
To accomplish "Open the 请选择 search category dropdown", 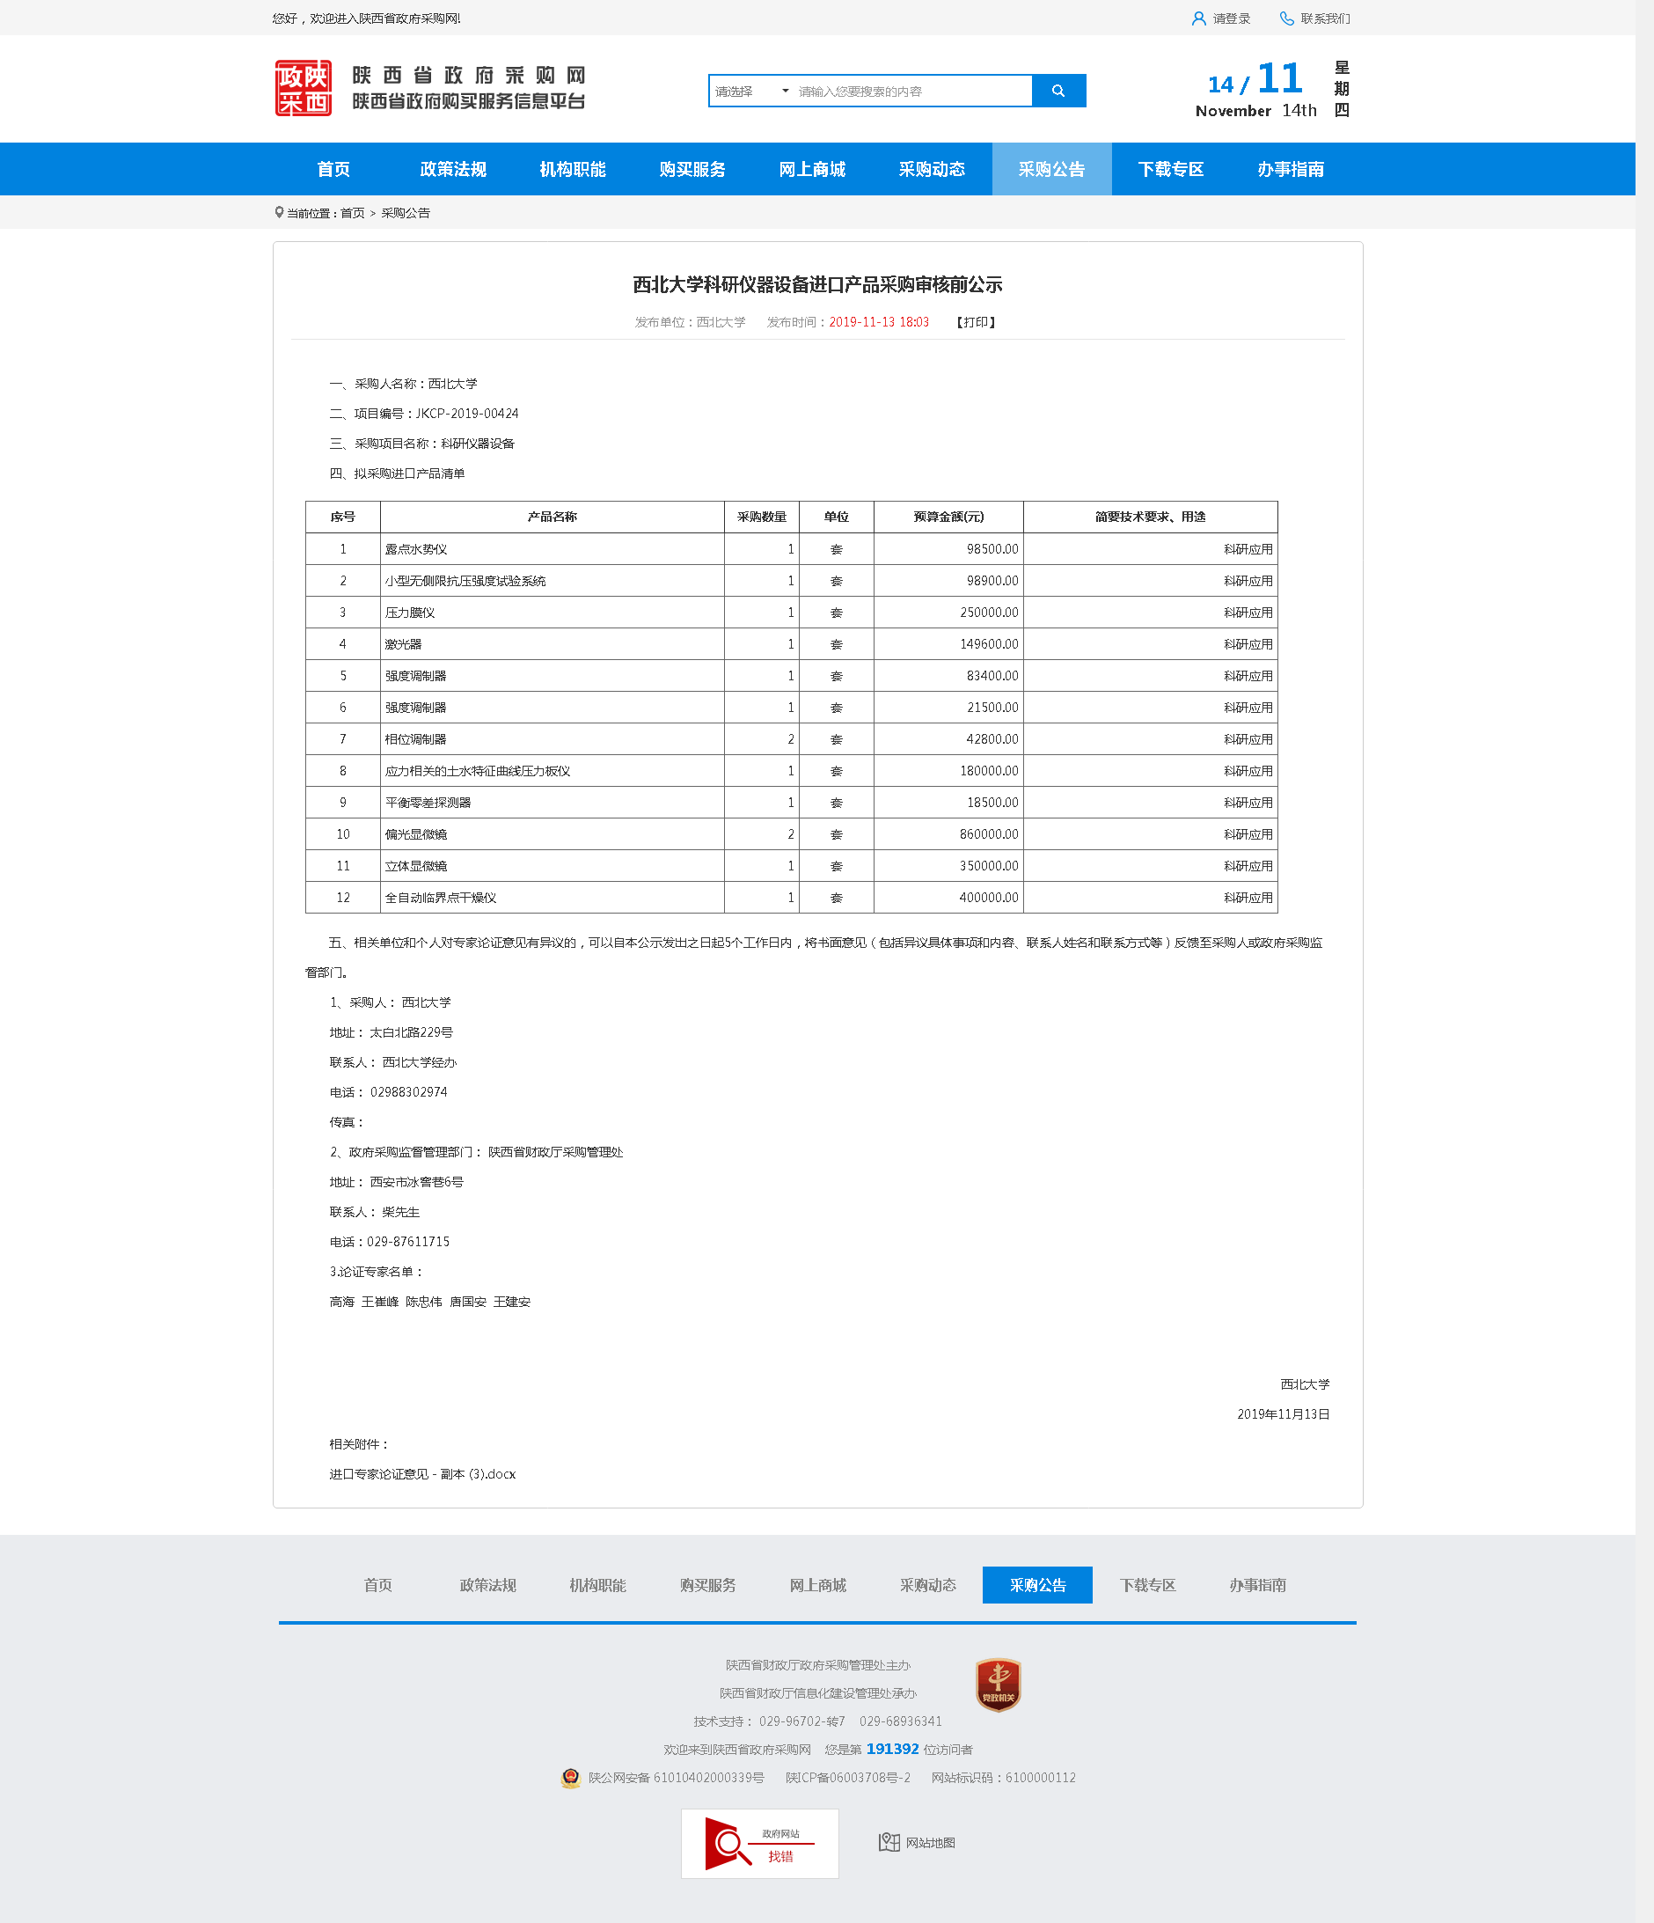I will 751,91.
